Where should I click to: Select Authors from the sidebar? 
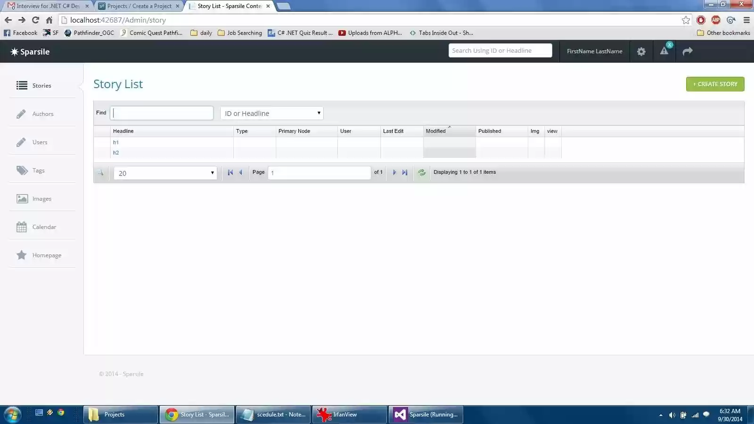pos(42,114)
